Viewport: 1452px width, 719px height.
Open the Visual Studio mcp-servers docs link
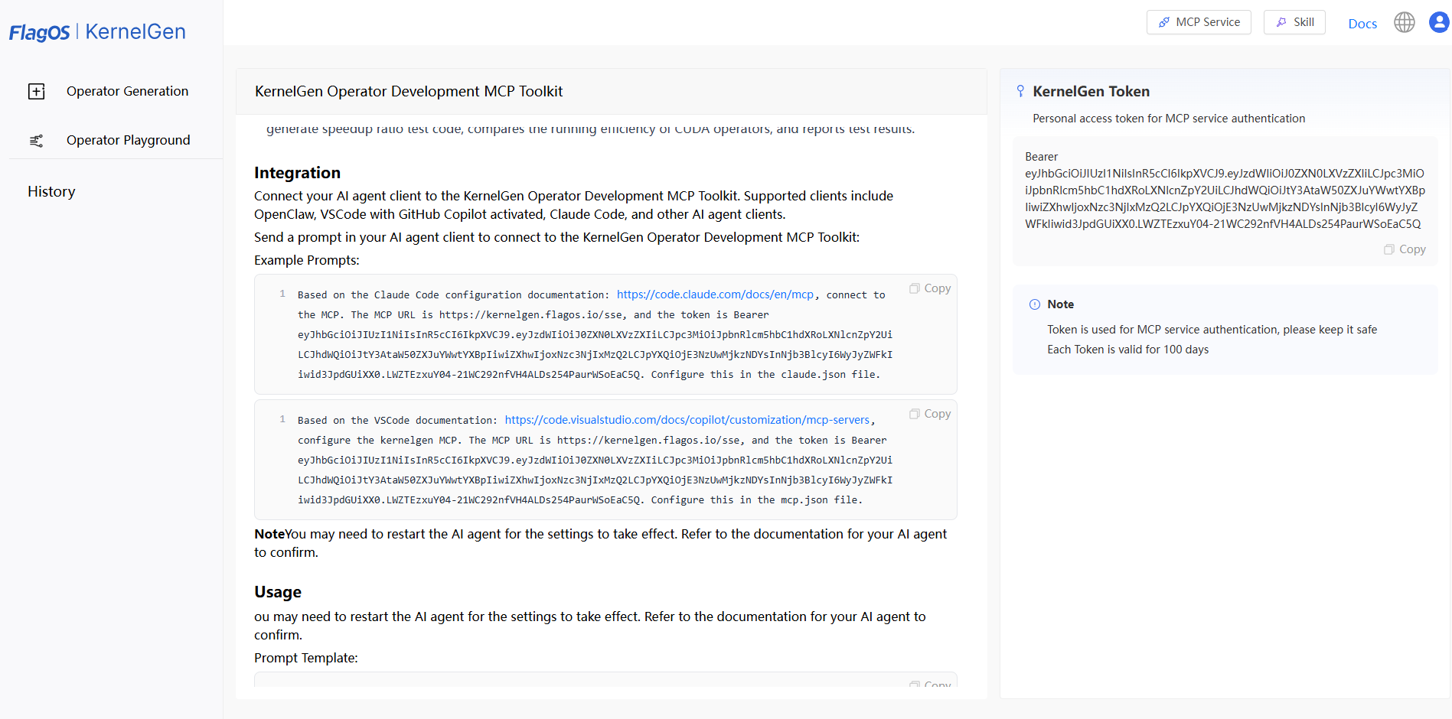click(x=687, y=420)
